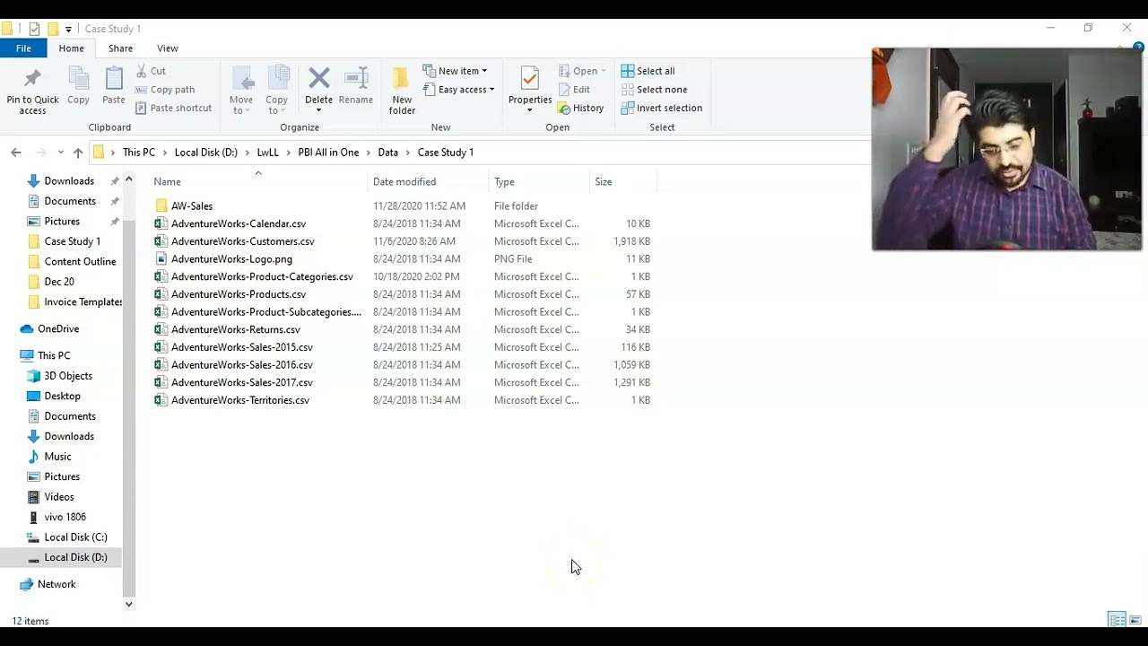
Task: Expand chevron after This PC in address bar
Action: pos(165,153)
